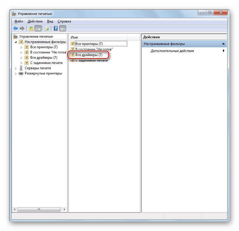
Task: Click 'Настраиваемые фильтры' Actions section header
Action: tap(184, 44)
